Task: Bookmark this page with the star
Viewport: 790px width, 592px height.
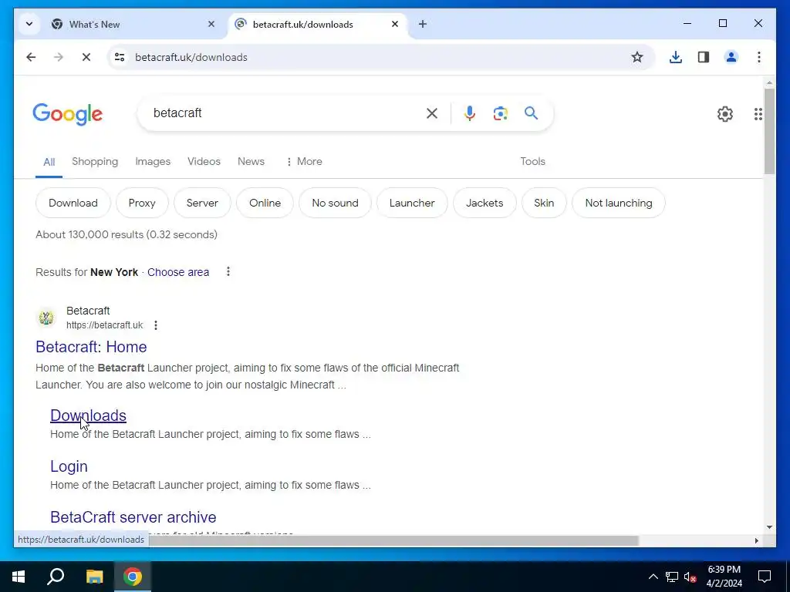Action: [637, 57]
